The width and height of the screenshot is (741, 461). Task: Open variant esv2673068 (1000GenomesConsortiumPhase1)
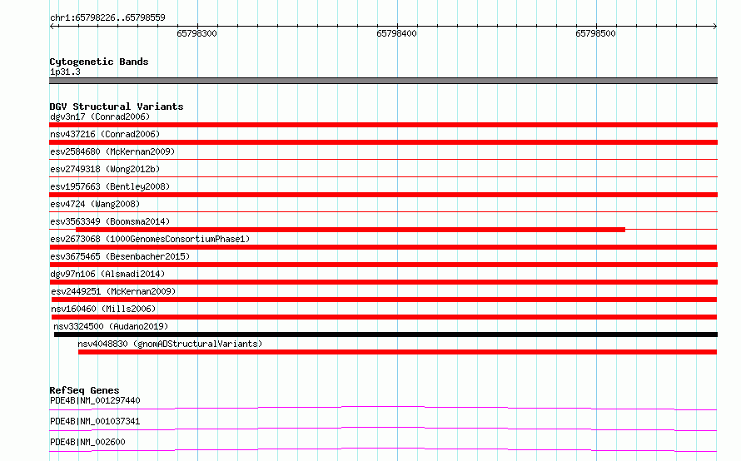click(150, 239)
